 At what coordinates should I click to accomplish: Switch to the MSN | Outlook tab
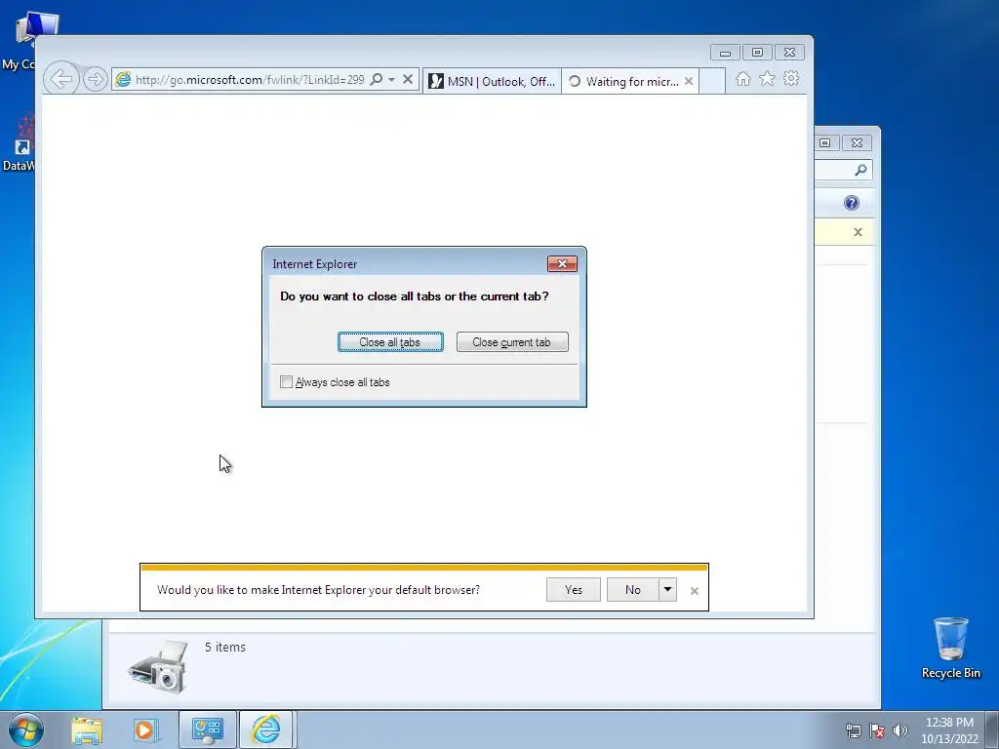(492, 82)
